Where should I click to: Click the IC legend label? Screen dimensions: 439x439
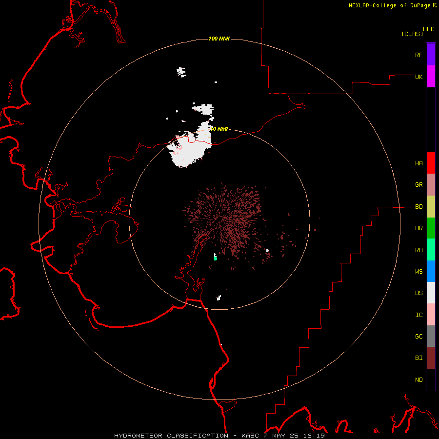419,315
